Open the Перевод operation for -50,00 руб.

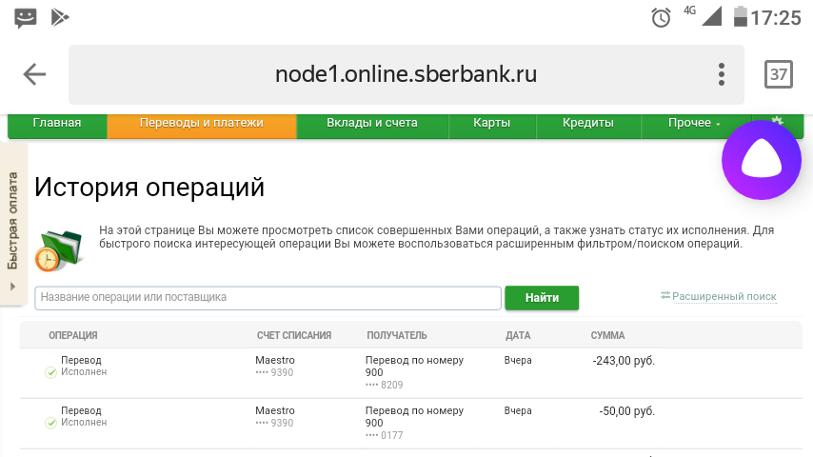pyautogui.click(x=82, y=410)
